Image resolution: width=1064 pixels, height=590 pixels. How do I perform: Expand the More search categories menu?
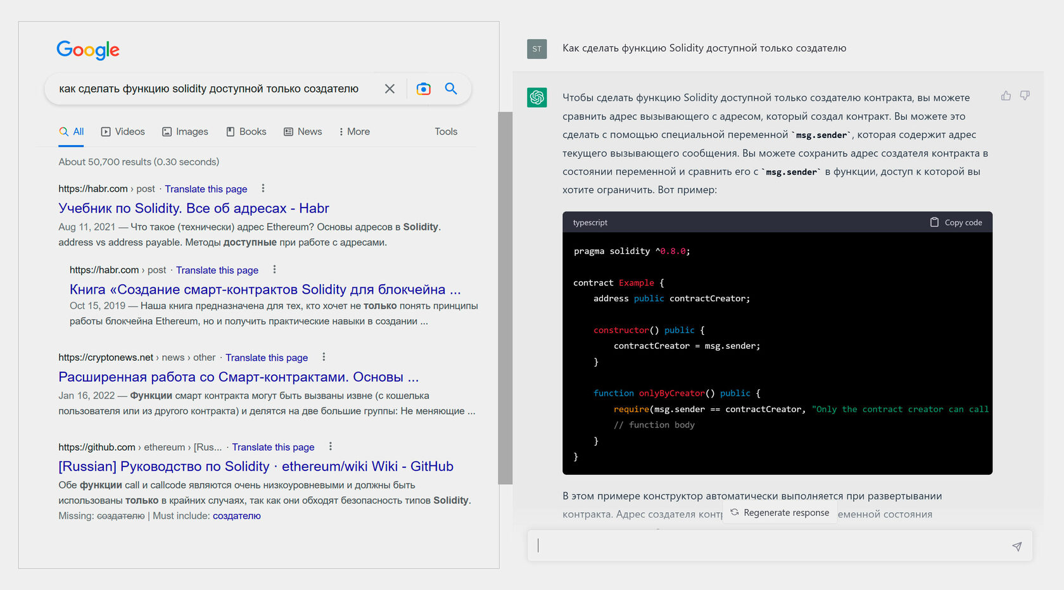pyautogui.click(x=355, y=132)
